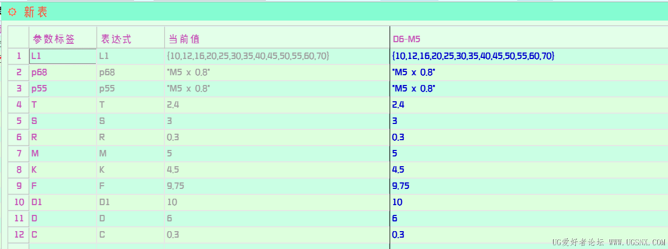668x249 pixels.
Task: Select row header number 3
Action: point(18,89)
